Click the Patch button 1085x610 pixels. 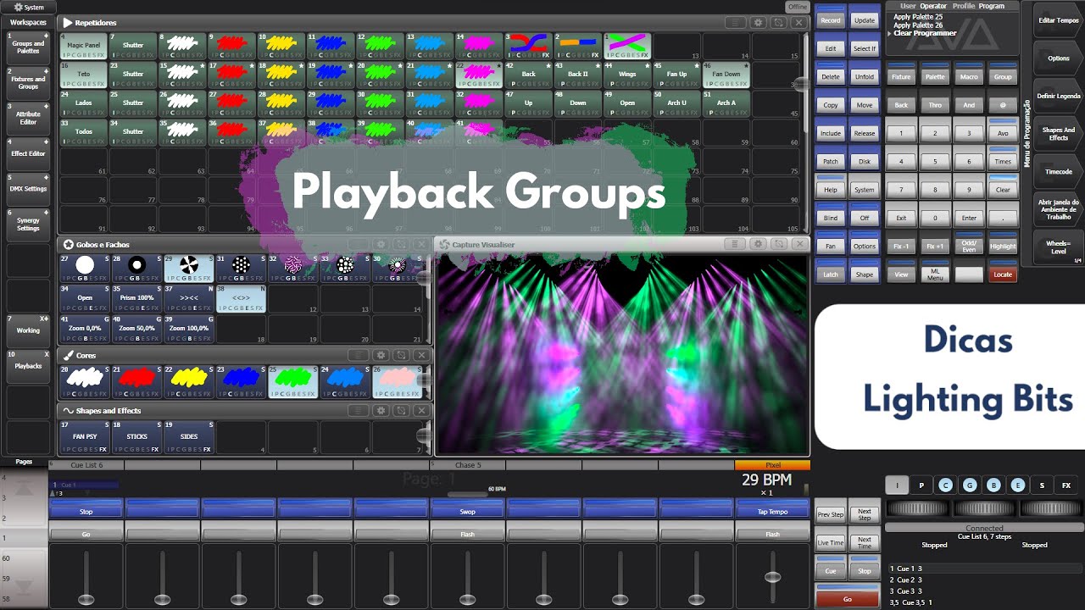click(831, 158)
